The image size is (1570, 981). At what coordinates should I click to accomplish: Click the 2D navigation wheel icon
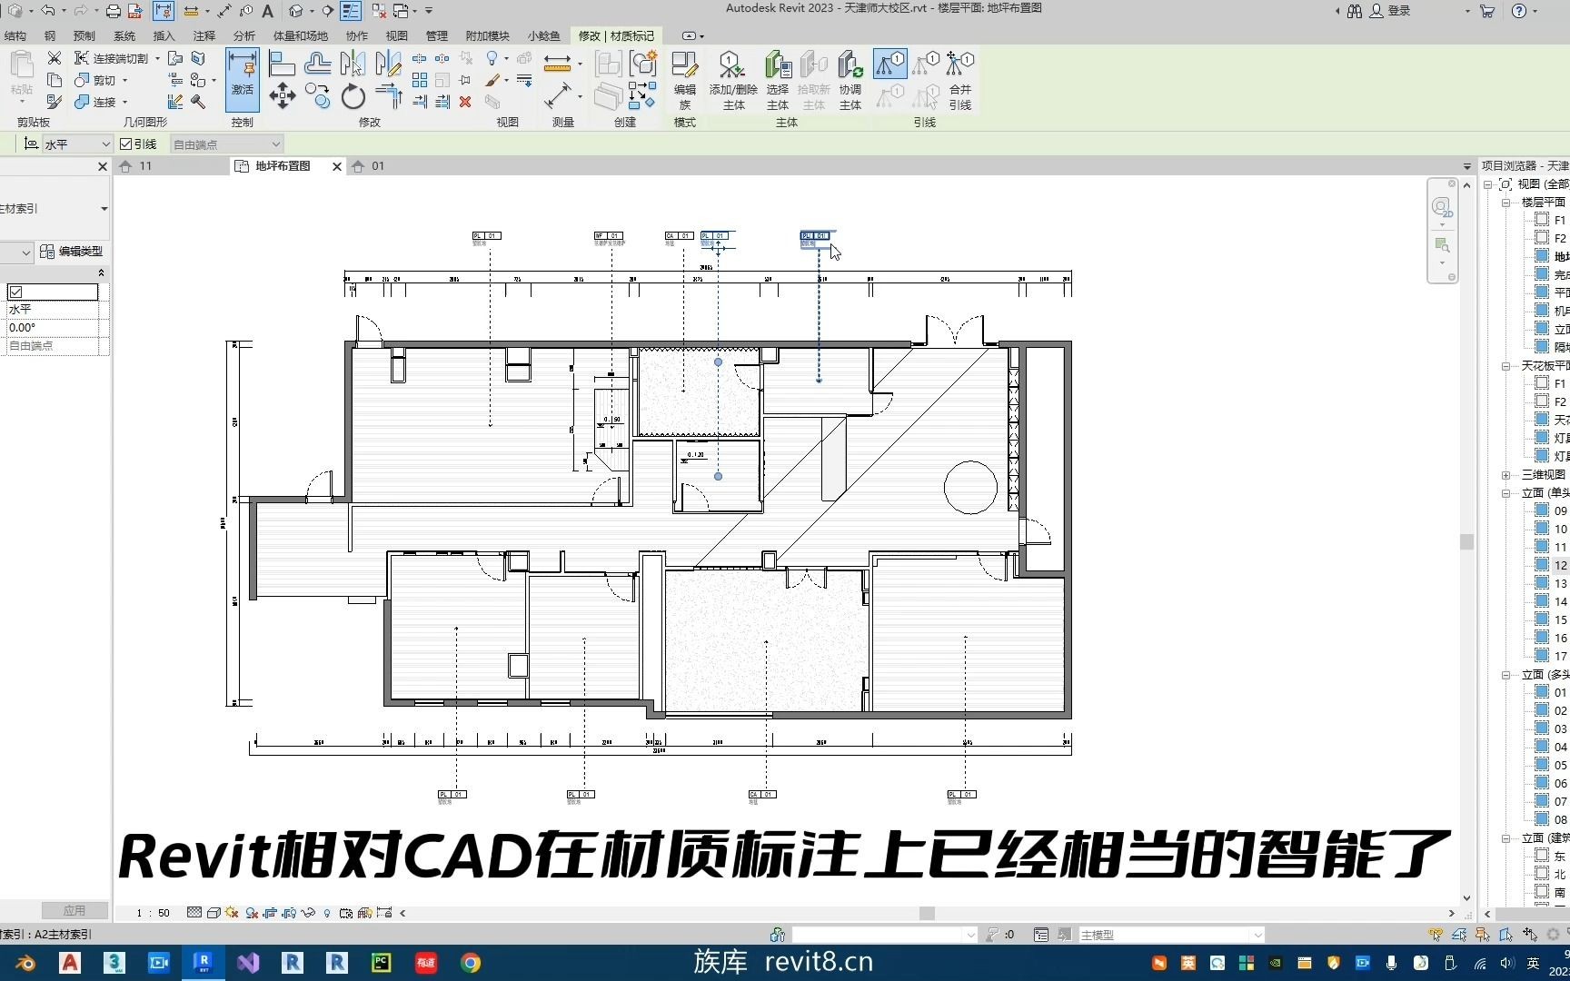(x=1442, y=208)
